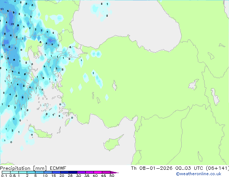
Task: Click the '25' legend scale label
Action: pos(70,176)
